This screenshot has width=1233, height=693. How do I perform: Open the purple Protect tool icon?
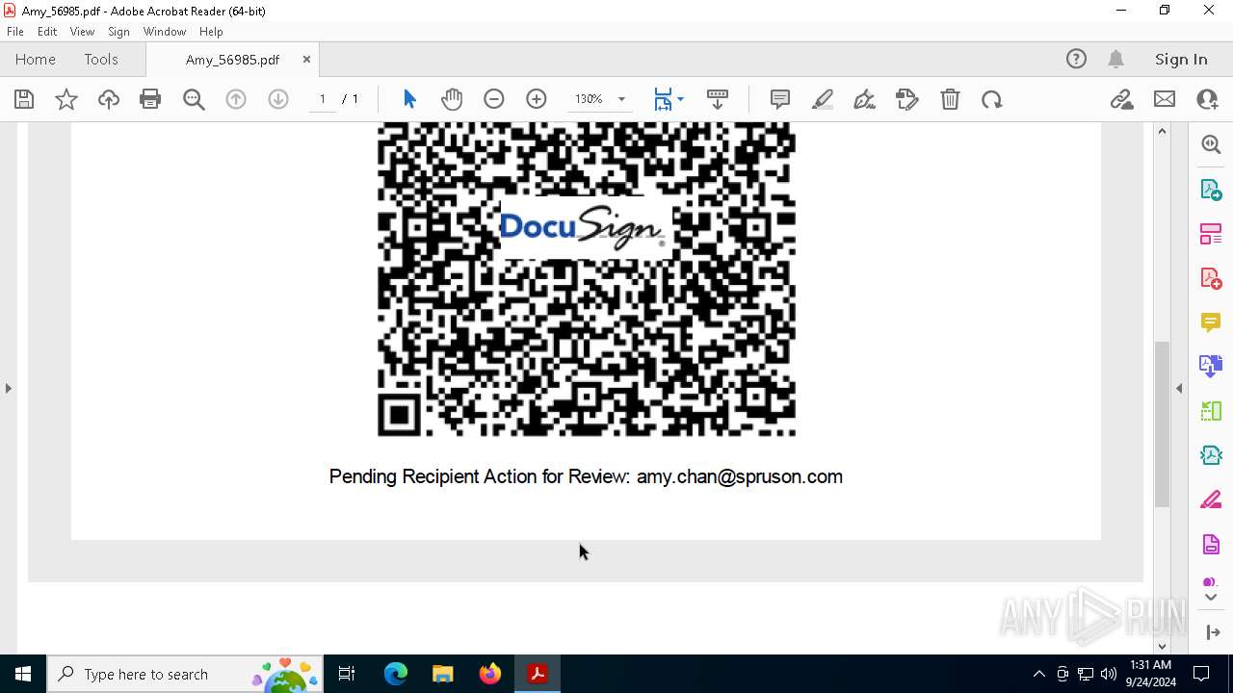click(1211, 545)
